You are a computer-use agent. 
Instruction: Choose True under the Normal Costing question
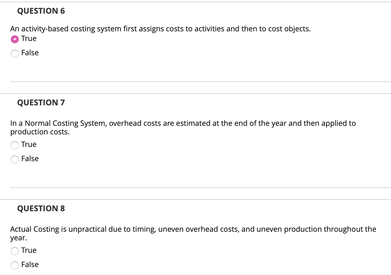15,145
